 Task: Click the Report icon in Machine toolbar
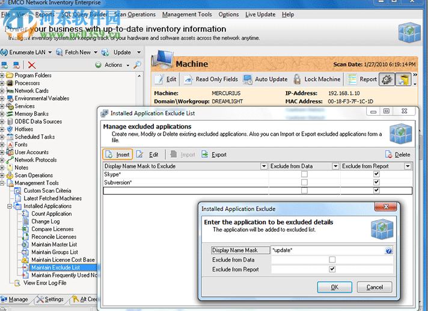(x=352, y=79)
